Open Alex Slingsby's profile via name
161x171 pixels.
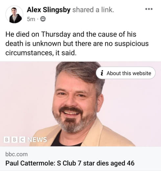click(x=49, y=10)
